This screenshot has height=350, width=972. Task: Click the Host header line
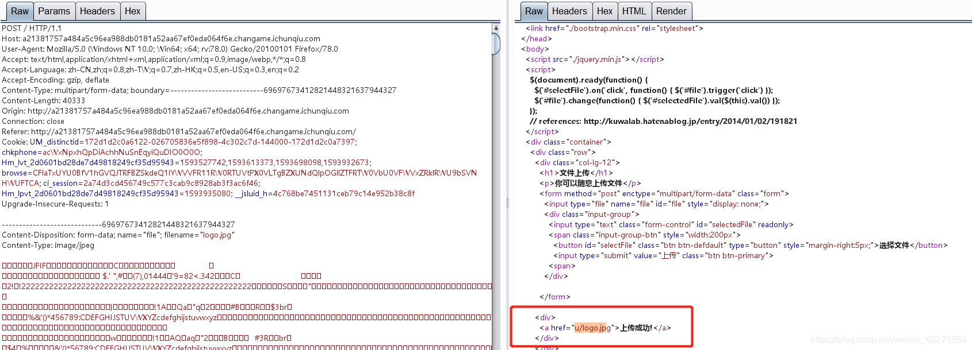tap(161, 38)
